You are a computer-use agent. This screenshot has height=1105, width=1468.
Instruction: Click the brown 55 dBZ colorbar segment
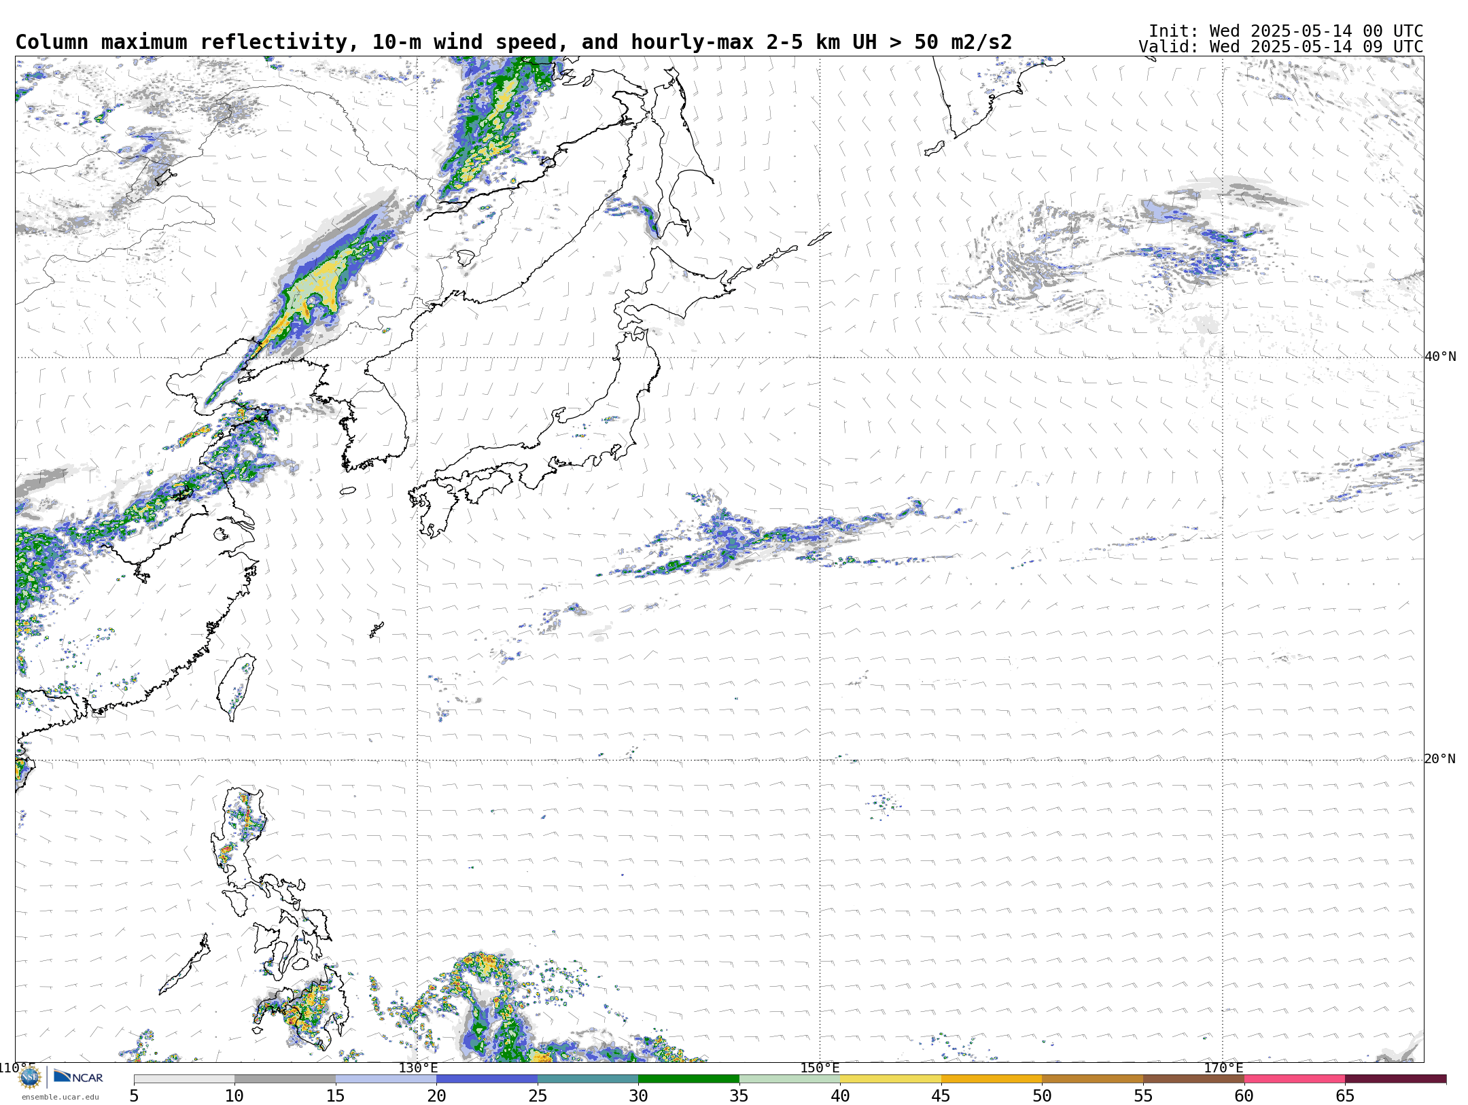tap(1193, 1079)
